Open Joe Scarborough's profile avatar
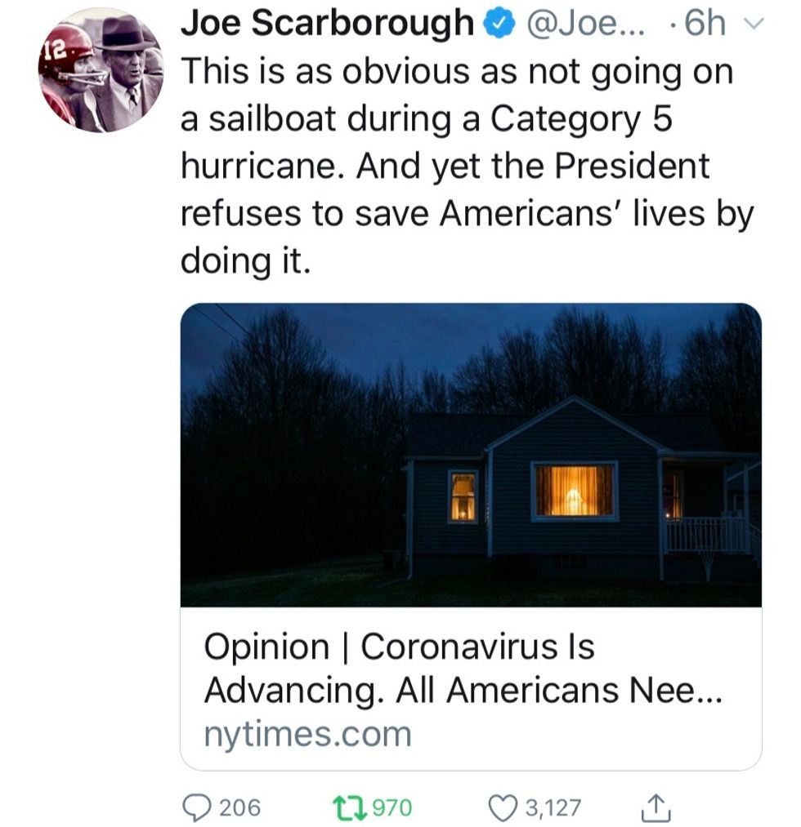801x827 pixels. (x=100, y=70)
